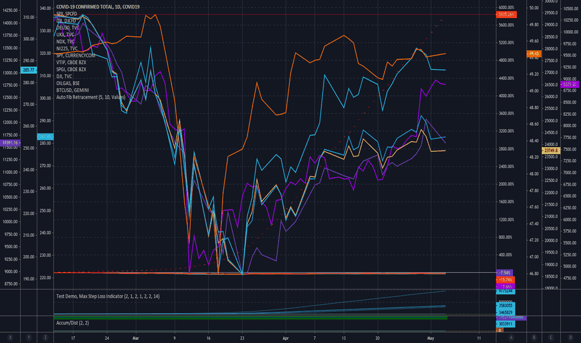Click the C scale button
The image size is (581, 343).
[551, 337]
